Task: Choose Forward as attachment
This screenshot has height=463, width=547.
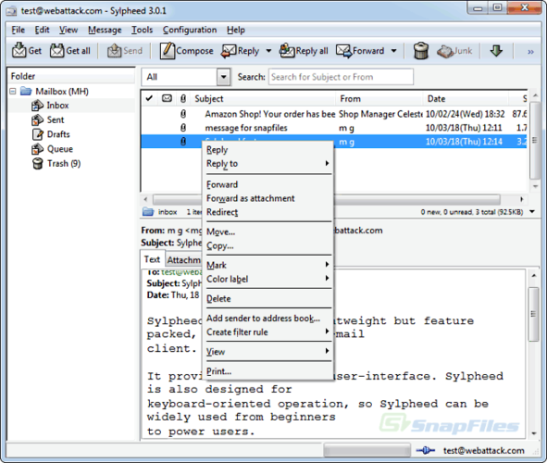Action: [267, 198]
